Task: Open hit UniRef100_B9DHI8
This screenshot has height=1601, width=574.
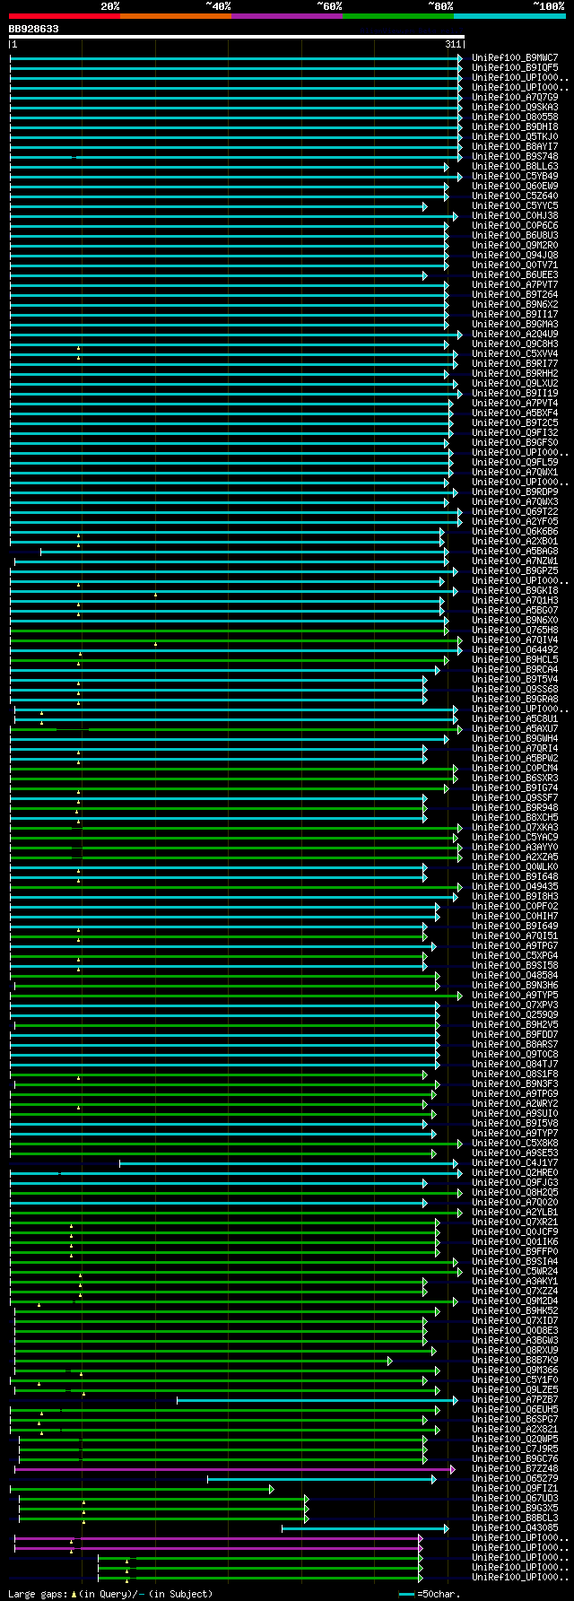Action: [x=515, y=127]
